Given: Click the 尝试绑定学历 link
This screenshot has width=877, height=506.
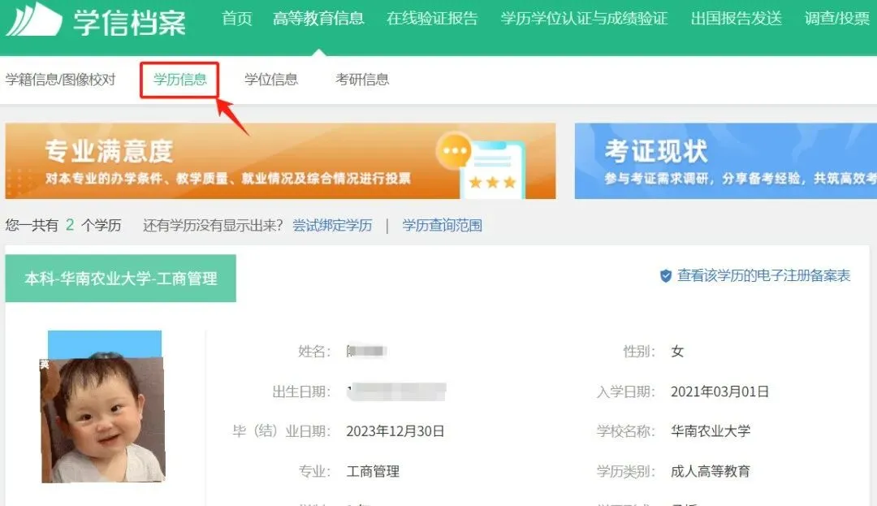Looking at the screenshot, I should point(332,225).
